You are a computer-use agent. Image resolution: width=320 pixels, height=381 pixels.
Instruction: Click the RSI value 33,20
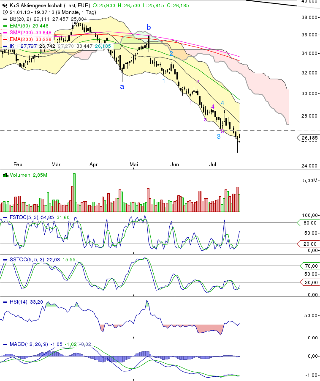36,302
